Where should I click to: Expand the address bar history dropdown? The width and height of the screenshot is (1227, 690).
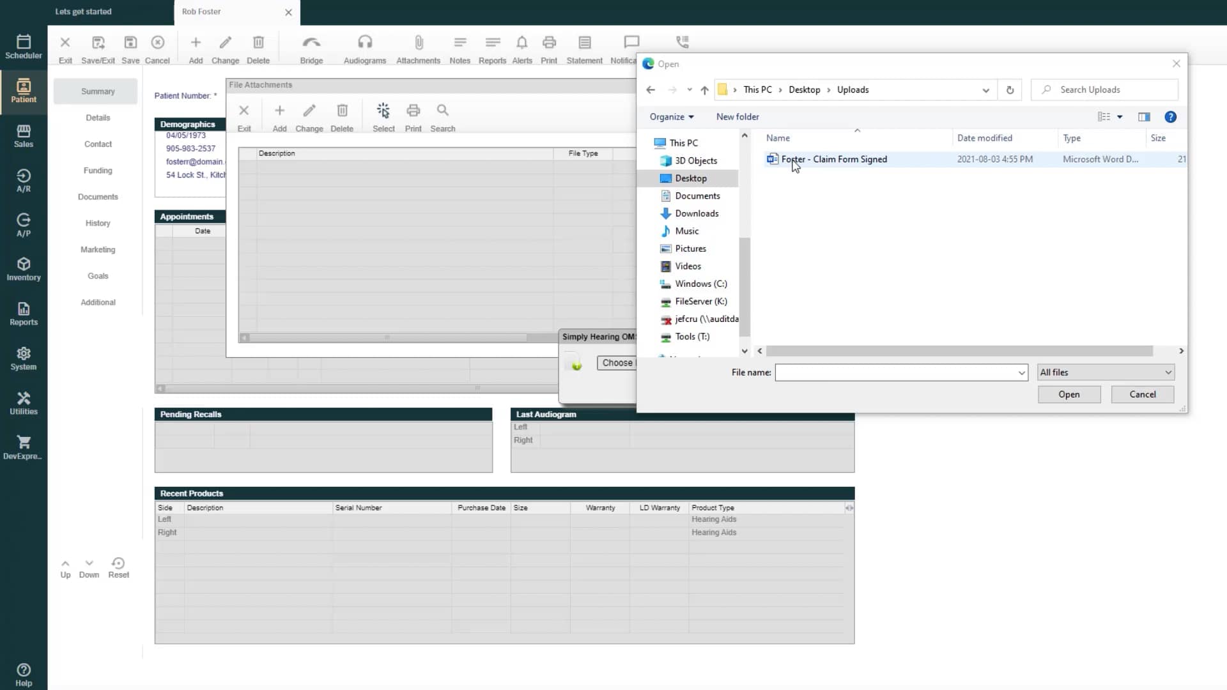[986, 89]
